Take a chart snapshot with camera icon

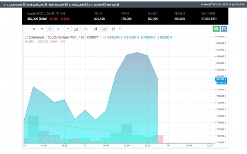coord(216,29)
